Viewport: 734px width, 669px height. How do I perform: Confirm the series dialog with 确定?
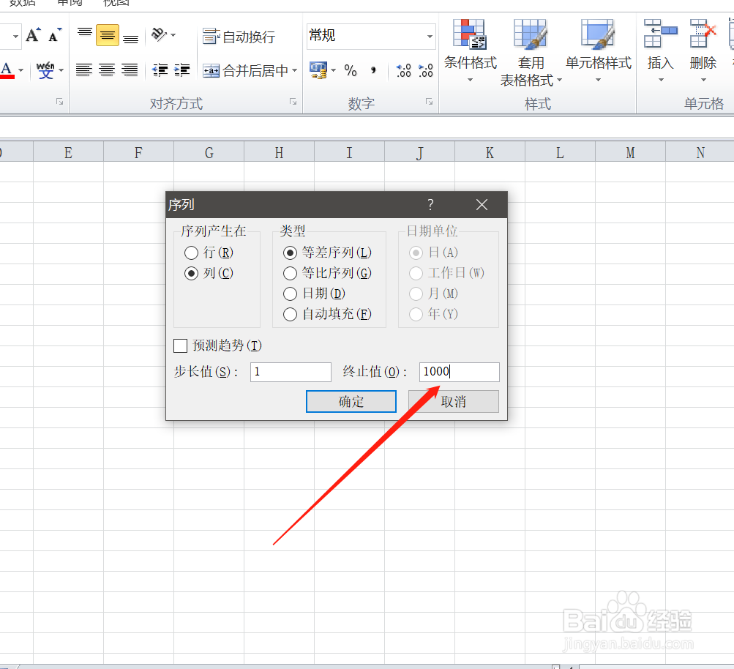coord(351,402)
